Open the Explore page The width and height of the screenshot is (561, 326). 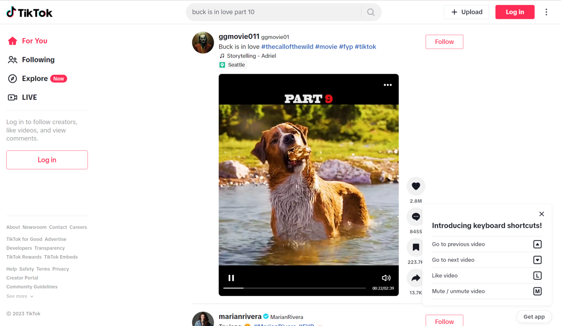28,79
